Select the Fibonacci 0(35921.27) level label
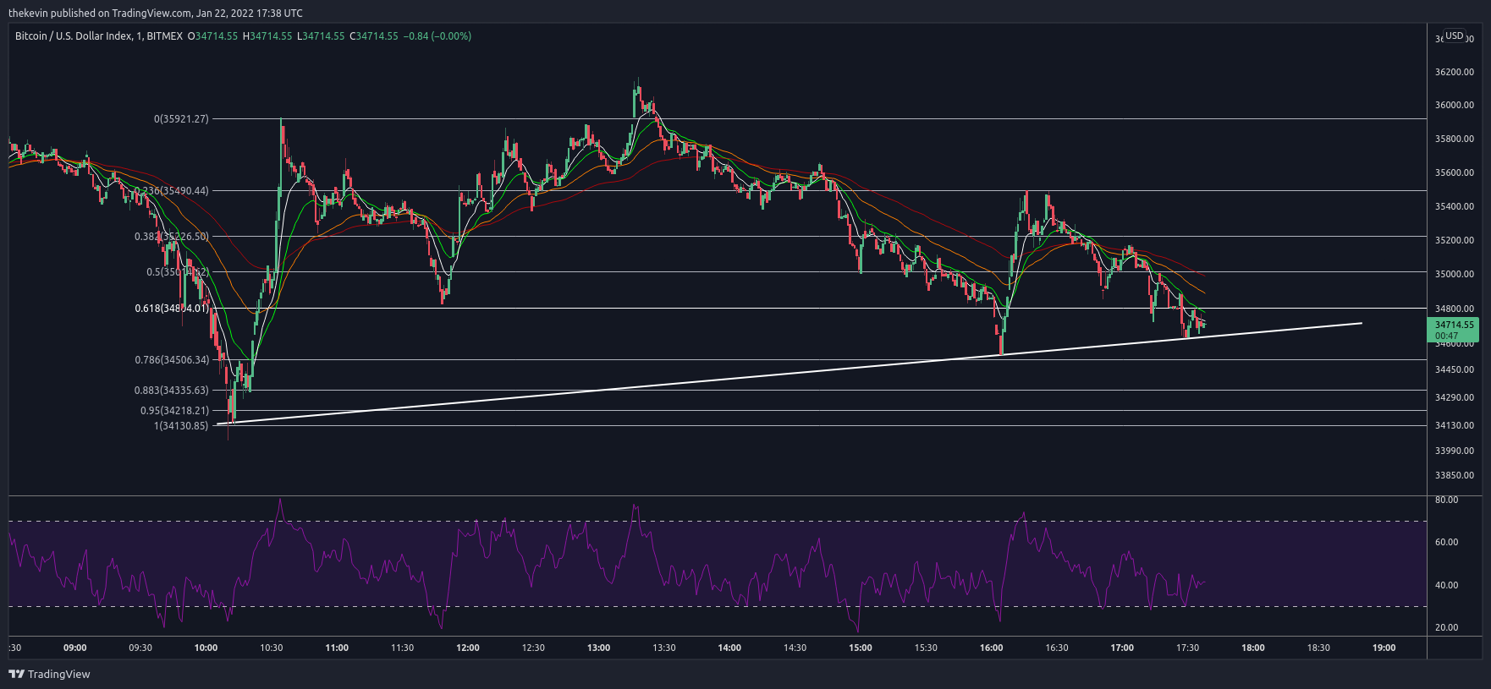 pyautogui.click(x=181, y=119)
